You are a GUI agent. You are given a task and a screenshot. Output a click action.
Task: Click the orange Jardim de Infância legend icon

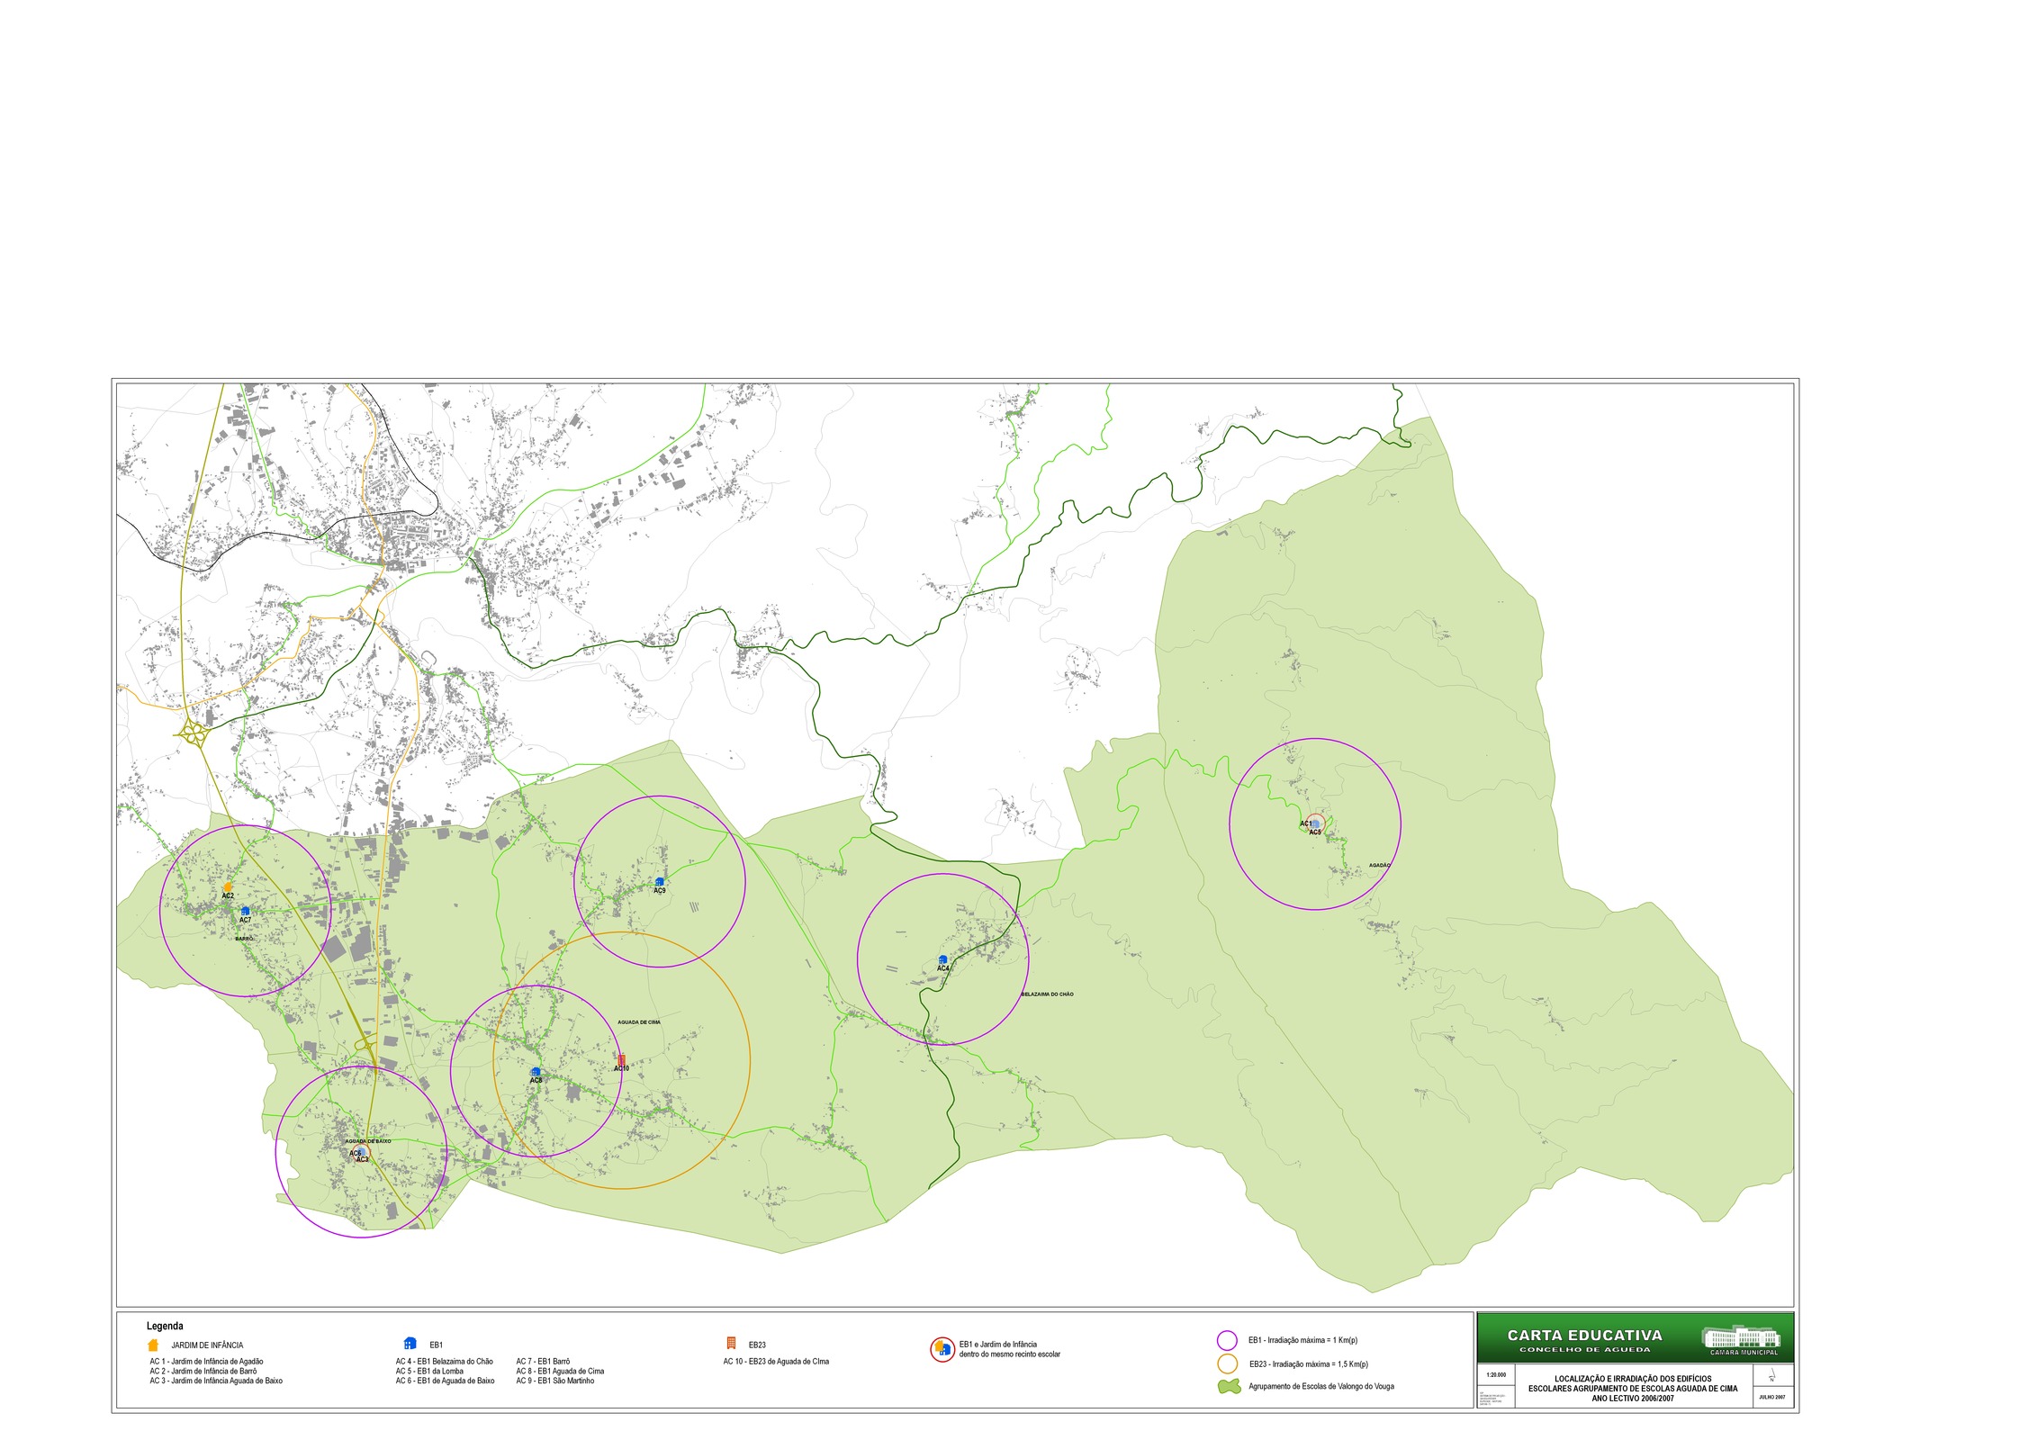(153, 1345)
